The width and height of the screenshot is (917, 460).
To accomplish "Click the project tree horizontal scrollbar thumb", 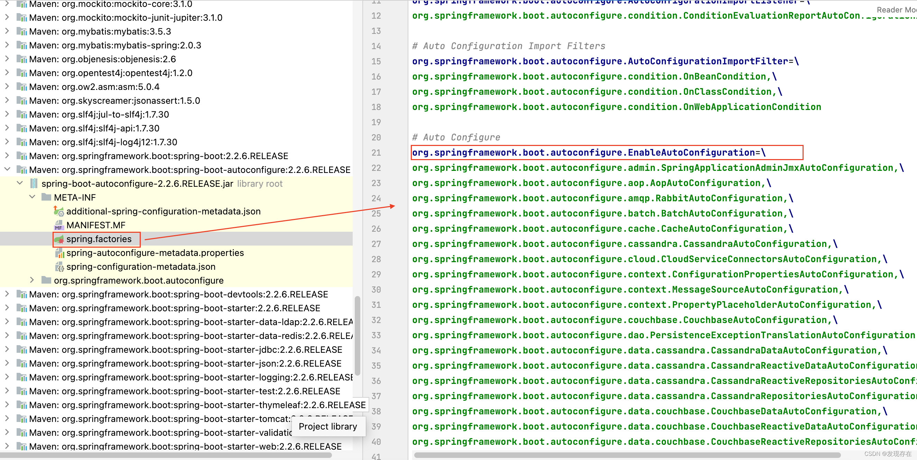I will tap(166, 455).
